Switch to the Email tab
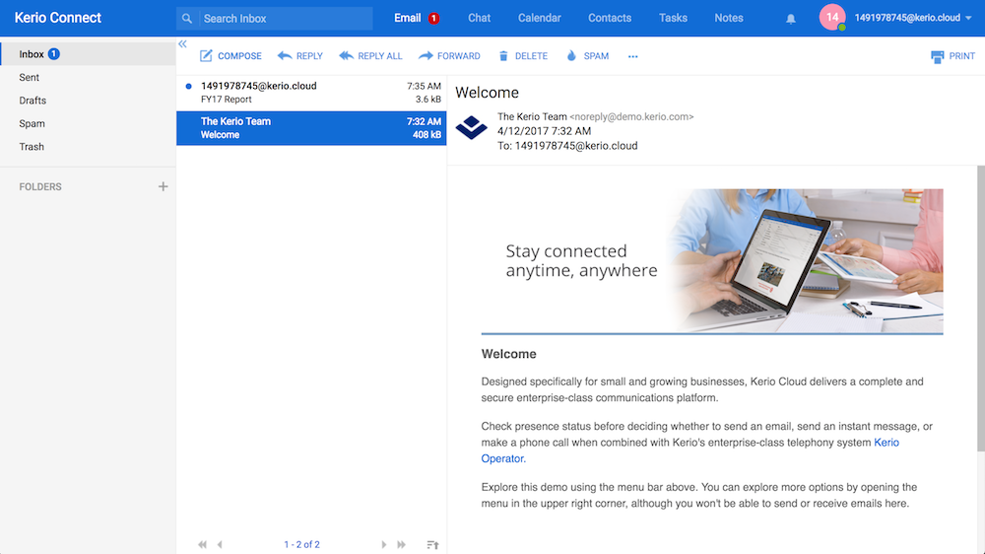The image size is (985, 554). click(x=407, y=18)
